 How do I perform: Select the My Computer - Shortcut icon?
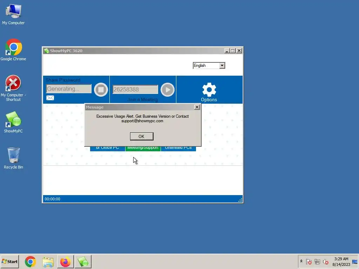pyautogui.click(x=13, y=88)
